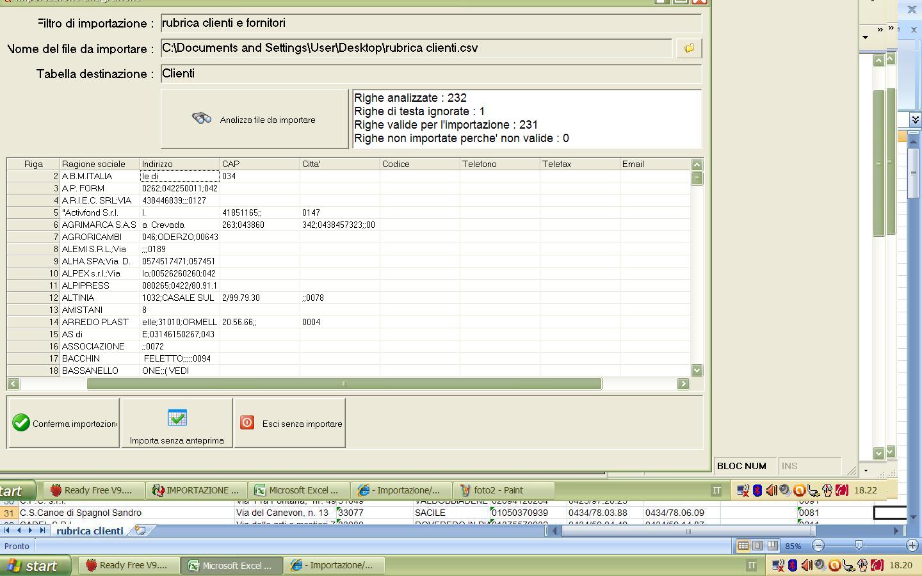Focus the Filtro di importazione field

click(431, 23)
